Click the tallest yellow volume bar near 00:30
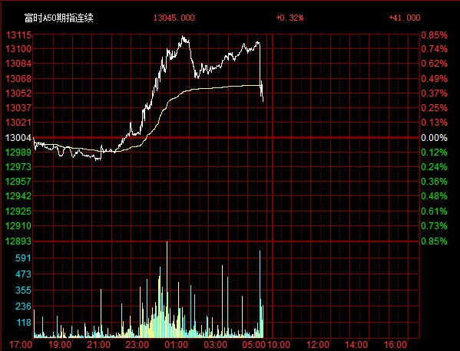Image resolution: width=460 pixels, height=351 pixels. click(167, 290)
